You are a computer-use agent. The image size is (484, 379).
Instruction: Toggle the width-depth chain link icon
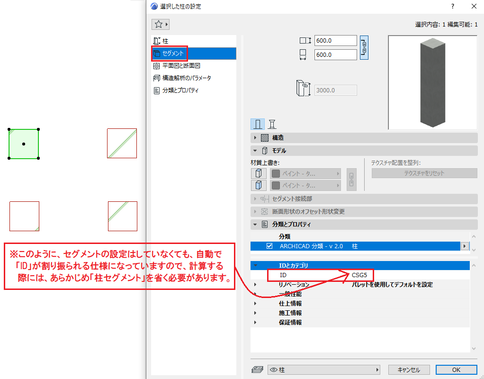(x=364, y=48)
